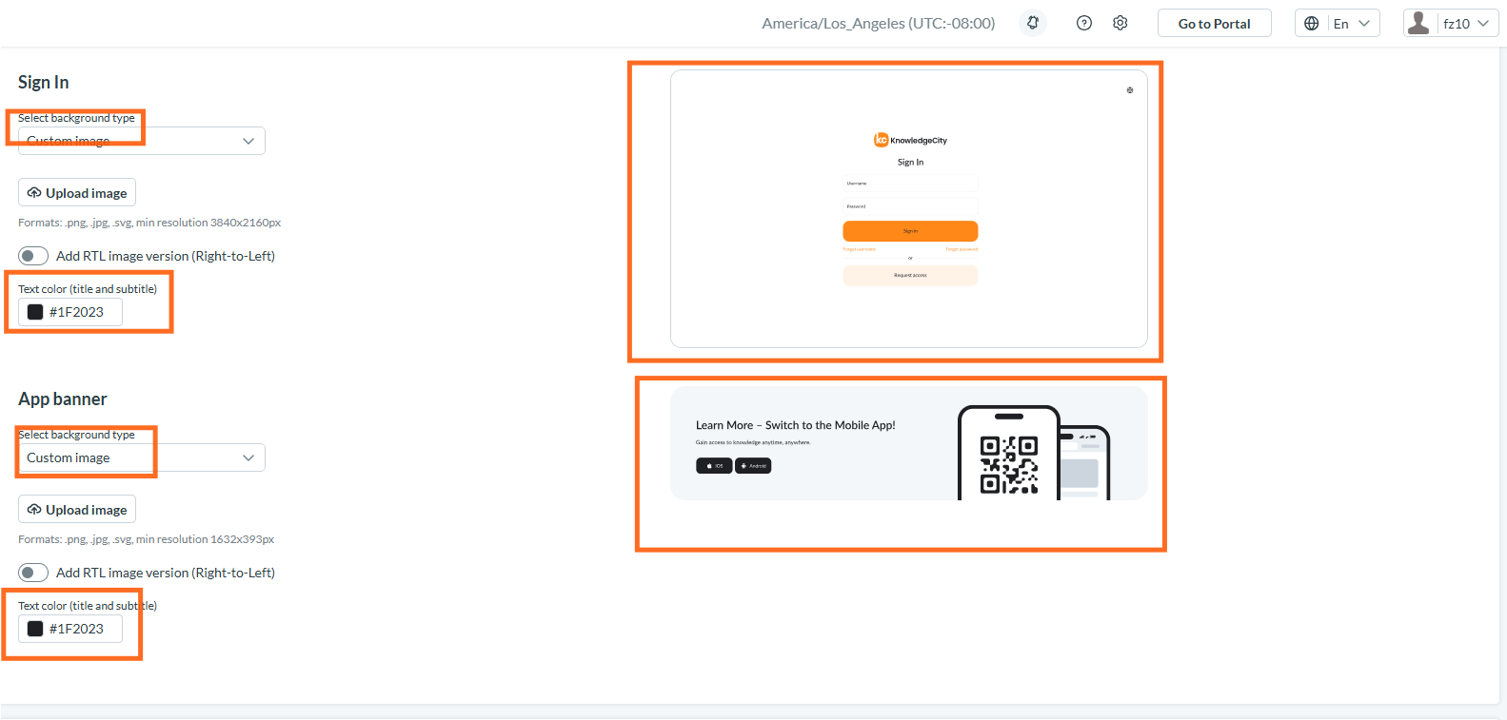This screenshot has width=1507, height=720.
Task: Click the orange Sign In button in the preview
Action: pyautogui.click(x=910, y=231)
